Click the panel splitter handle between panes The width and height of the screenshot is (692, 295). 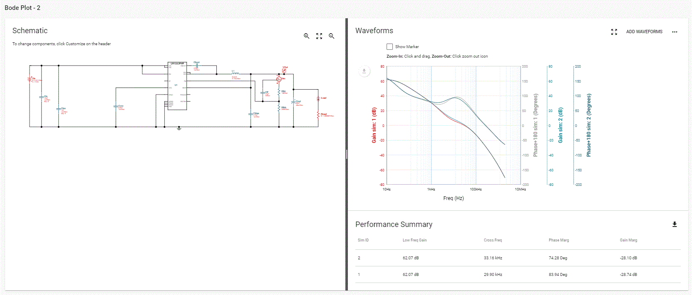346,154
